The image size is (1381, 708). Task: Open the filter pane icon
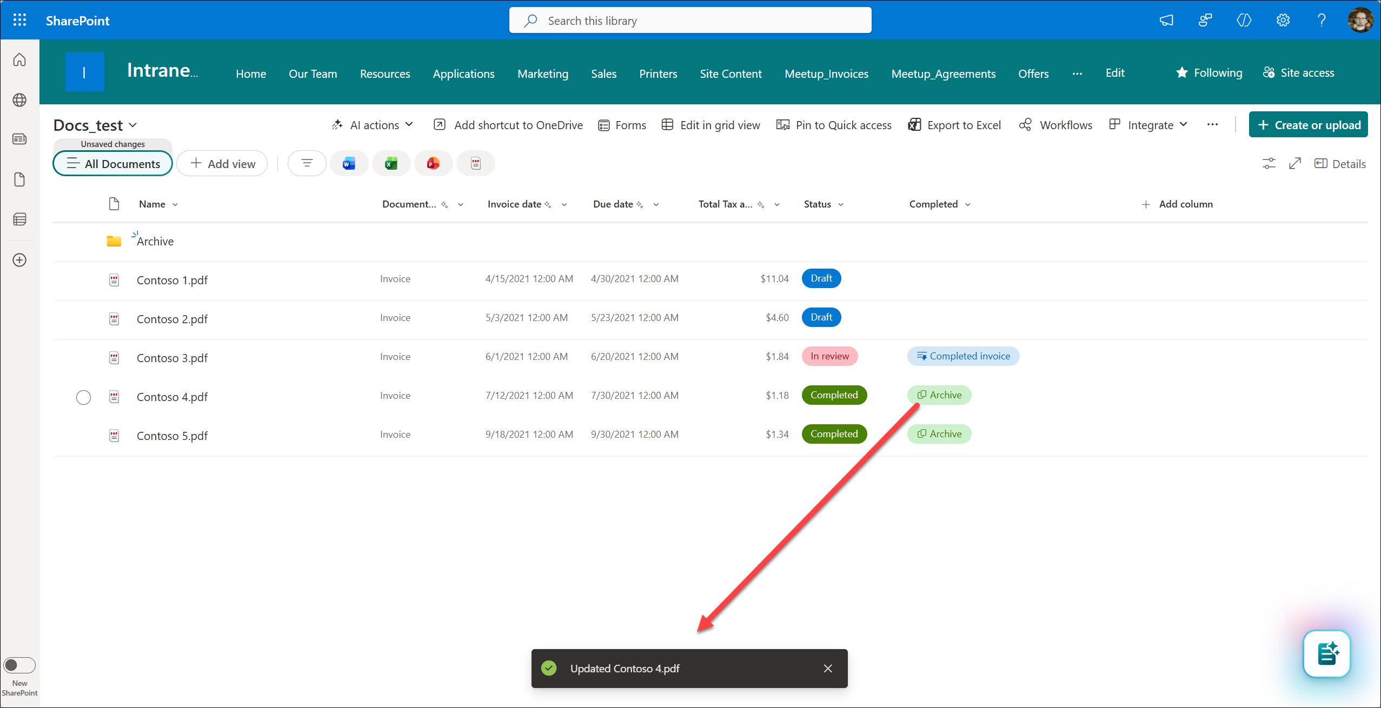click(307, 163)
